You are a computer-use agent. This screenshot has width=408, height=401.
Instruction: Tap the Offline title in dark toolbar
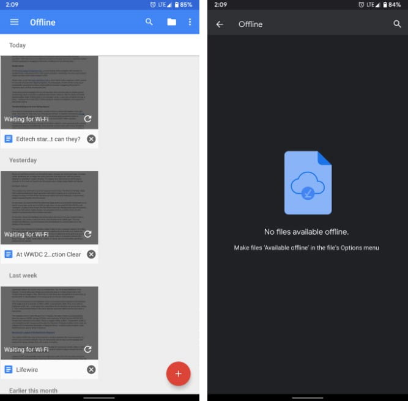251,24
